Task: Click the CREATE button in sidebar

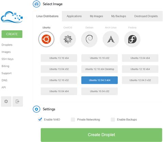Action: click(x=12, y=34)
